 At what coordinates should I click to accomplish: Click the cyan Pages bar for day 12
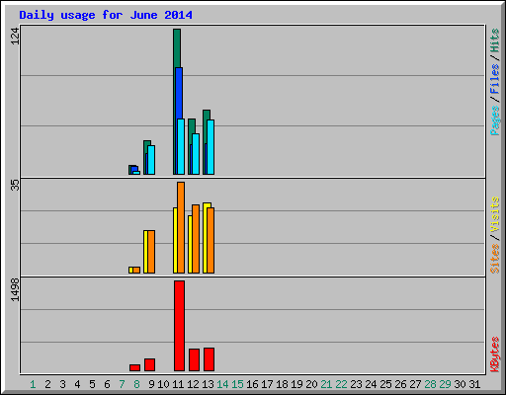[x=196, y=154]
